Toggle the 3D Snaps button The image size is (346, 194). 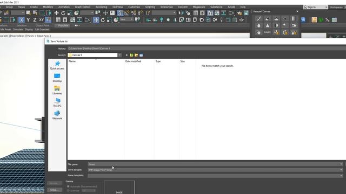tap(120, 13)
